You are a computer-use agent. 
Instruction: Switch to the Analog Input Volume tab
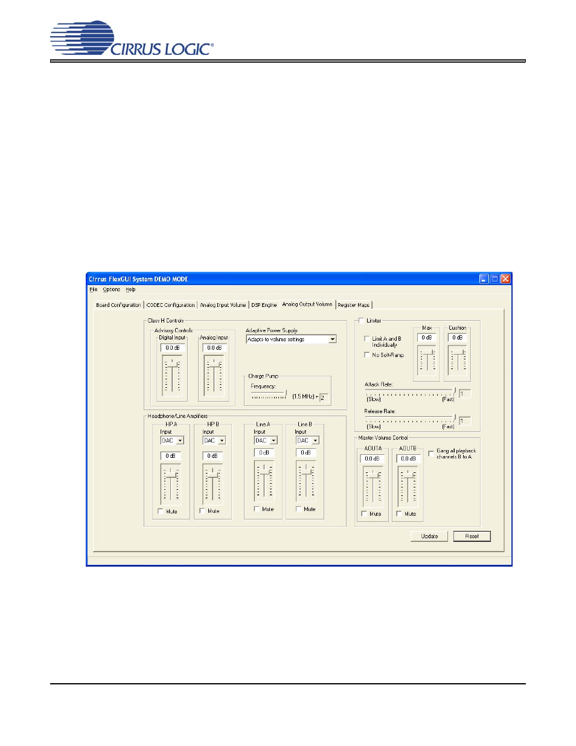point(223,305)
